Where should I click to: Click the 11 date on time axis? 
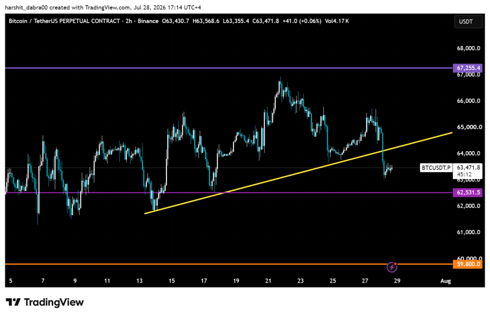pos(107,281)
